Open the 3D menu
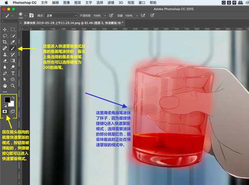 (121, 2)
